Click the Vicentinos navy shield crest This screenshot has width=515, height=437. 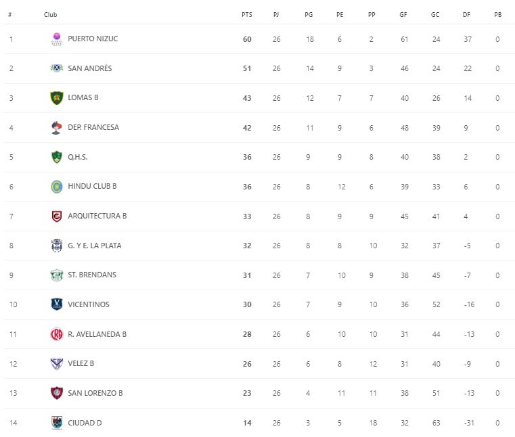click(57, 304)
